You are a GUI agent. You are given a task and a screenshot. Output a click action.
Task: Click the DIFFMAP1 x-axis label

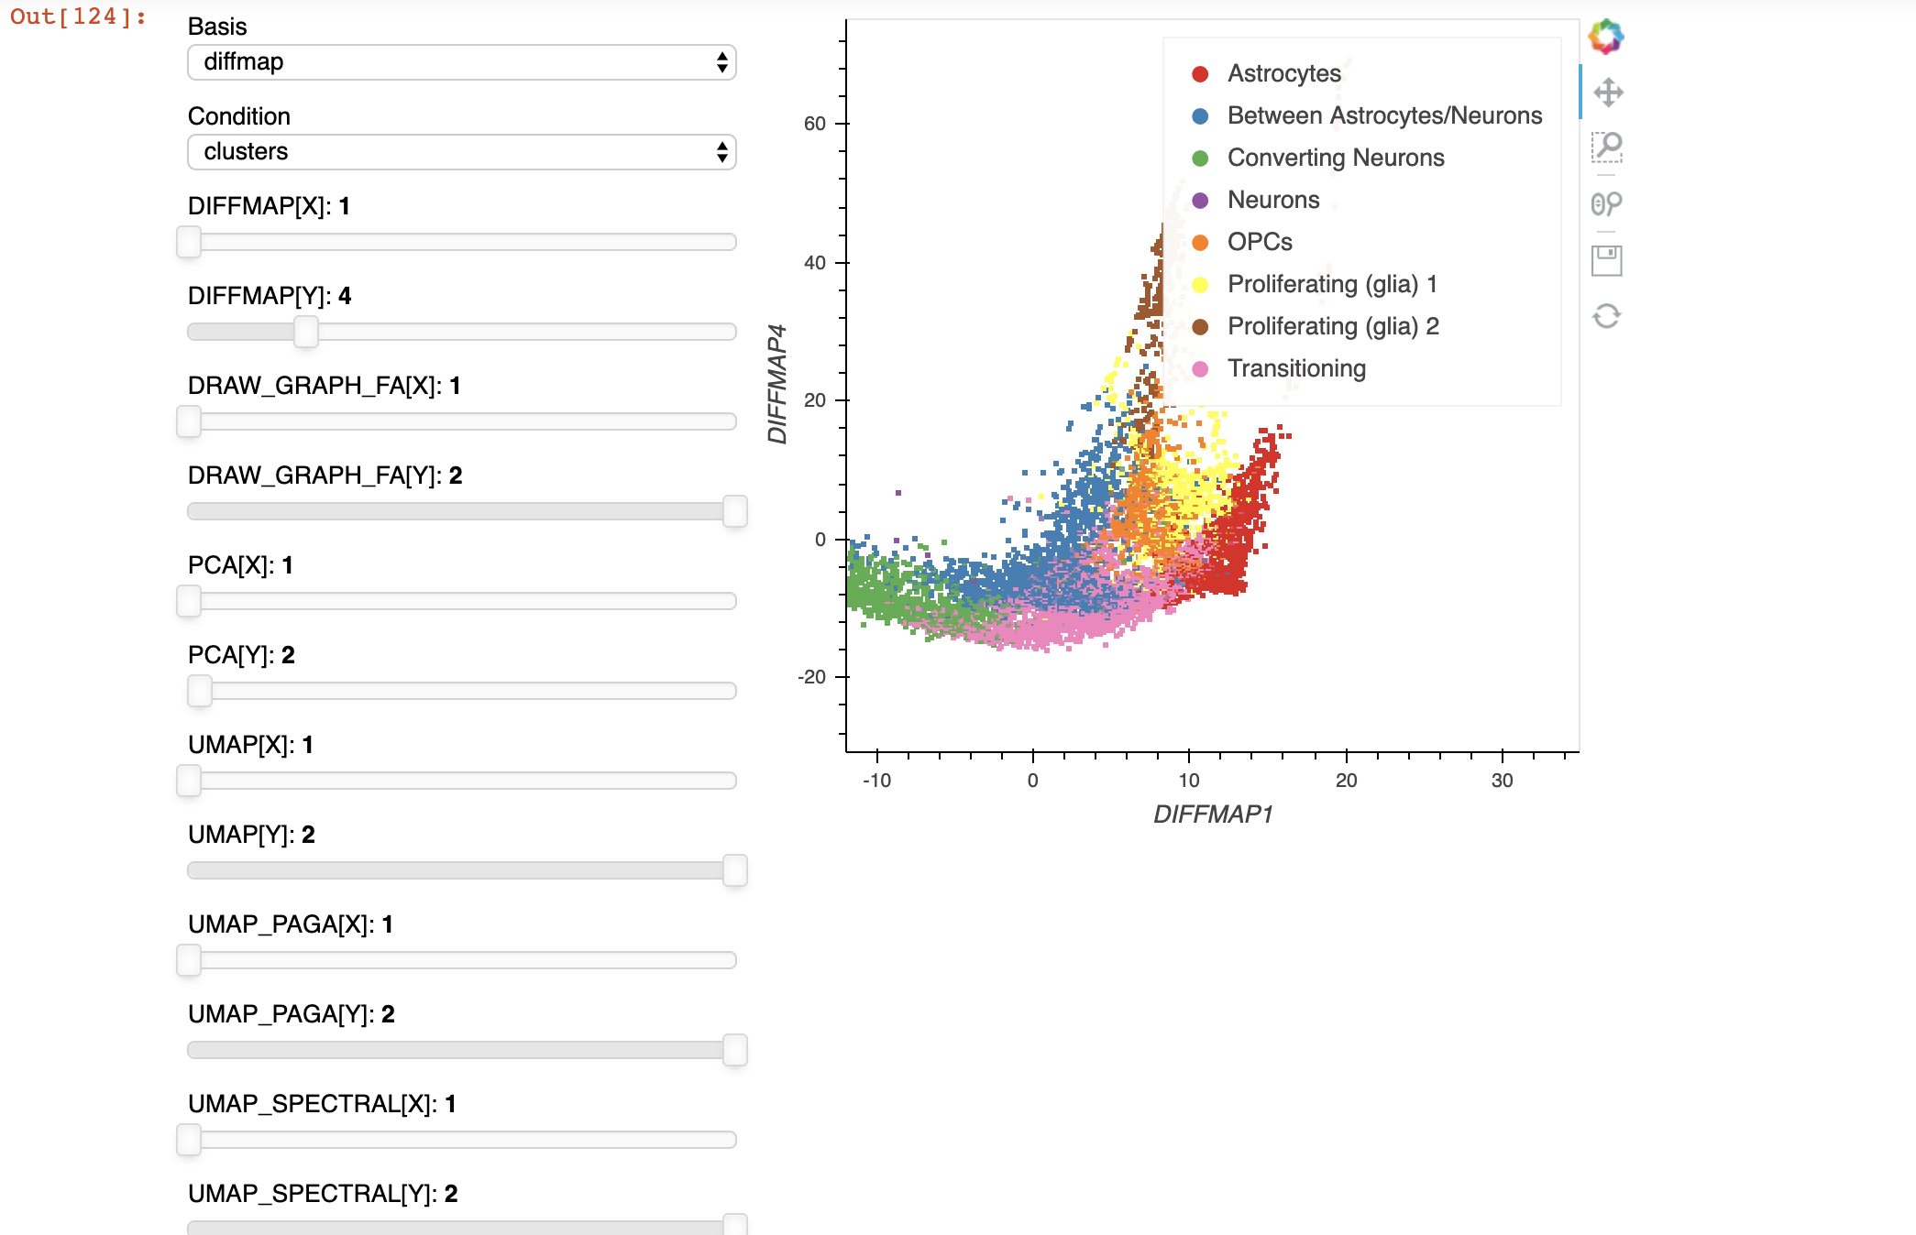[1213, 814]
